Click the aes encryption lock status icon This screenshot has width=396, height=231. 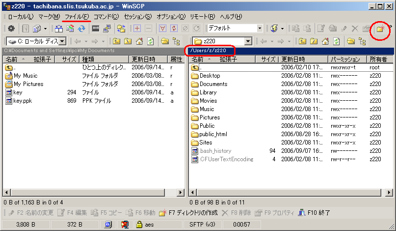click(139, 224)
